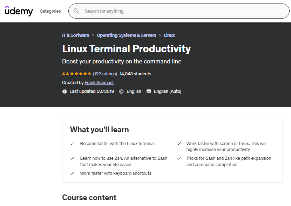Click the closed captions icon
The image size is (291, 206).
[149, 91]
